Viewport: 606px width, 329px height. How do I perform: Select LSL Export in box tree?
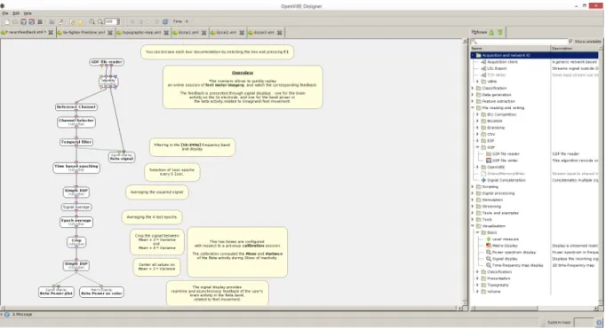click(497, 68)
